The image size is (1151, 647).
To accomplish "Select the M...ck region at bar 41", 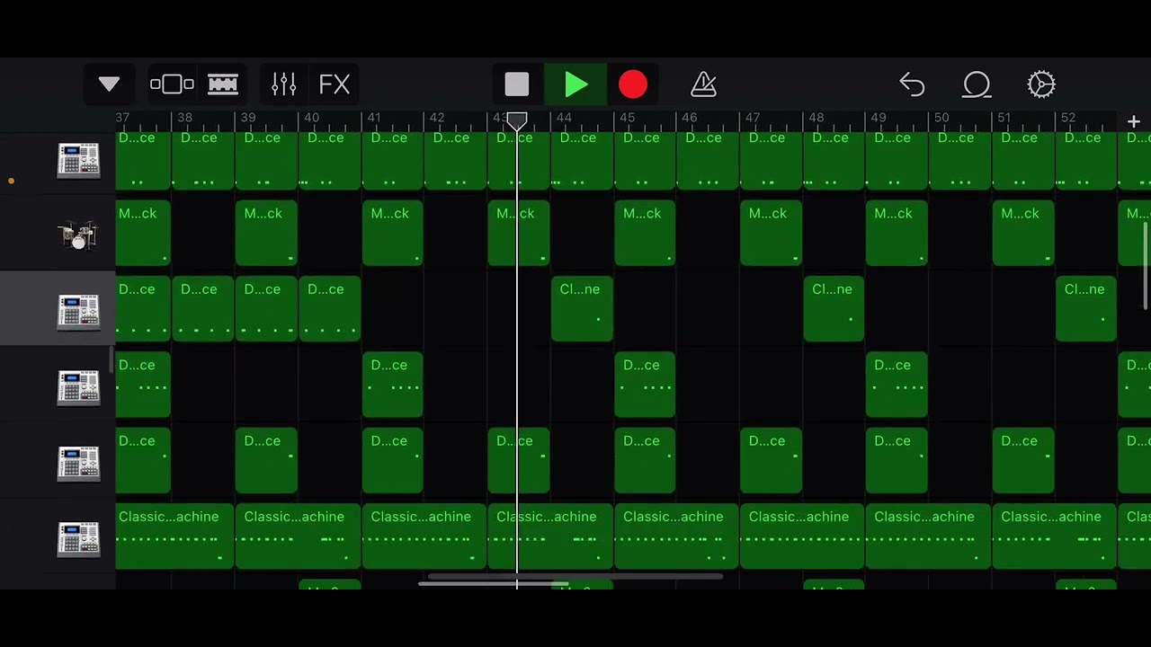I will 393,235.
